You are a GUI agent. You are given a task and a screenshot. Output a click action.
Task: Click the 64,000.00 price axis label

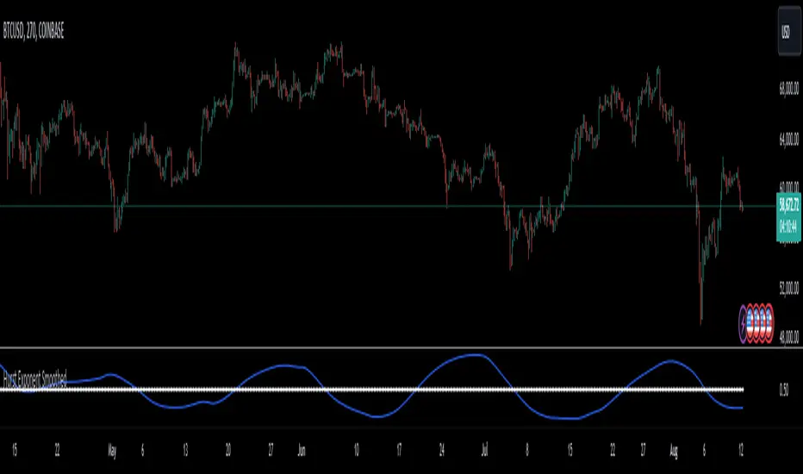tap(788, 139)
